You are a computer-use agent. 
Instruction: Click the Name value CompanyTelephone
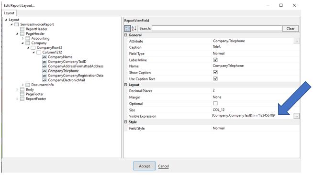pos(228,66)
